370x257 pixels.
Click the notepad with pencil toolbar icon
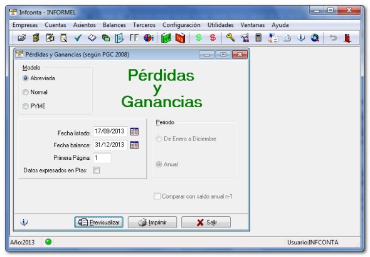pos(64,38)
